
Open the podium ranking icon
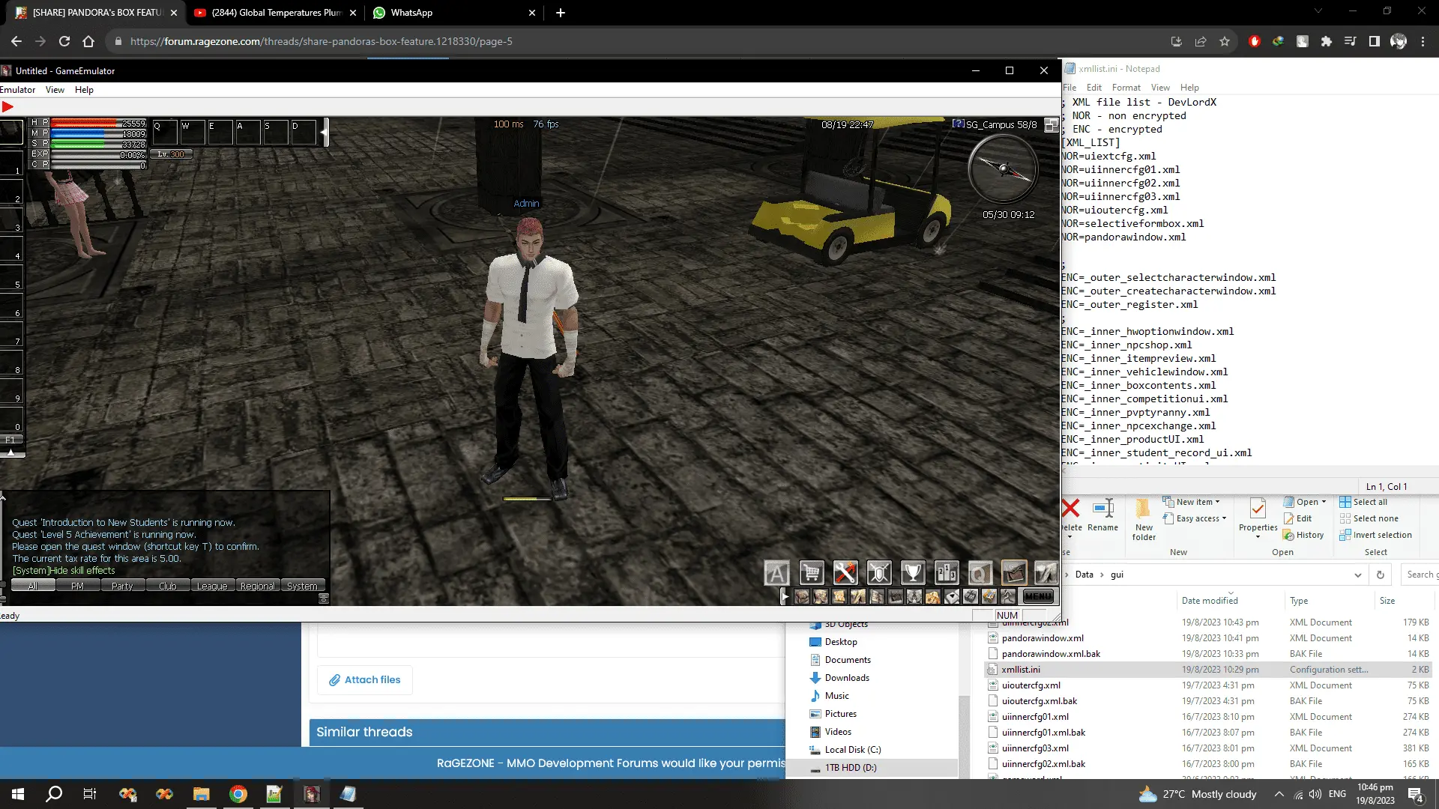click(x=947, y=573)
